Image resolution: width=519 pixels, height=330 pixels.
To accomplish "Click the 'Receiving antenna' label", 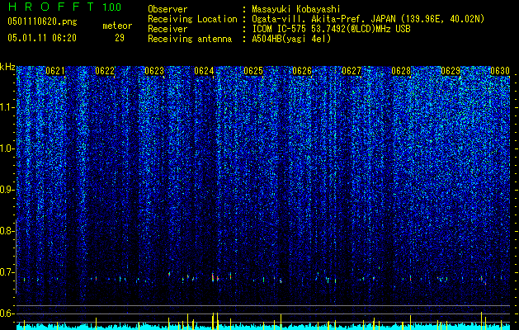I will (190, 39).
